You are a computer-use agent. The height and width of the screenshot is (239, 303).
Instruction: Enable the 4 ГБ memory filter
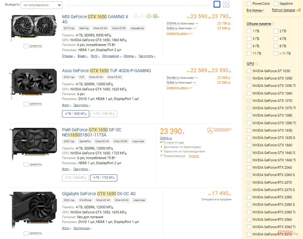[x=276, y=39]
